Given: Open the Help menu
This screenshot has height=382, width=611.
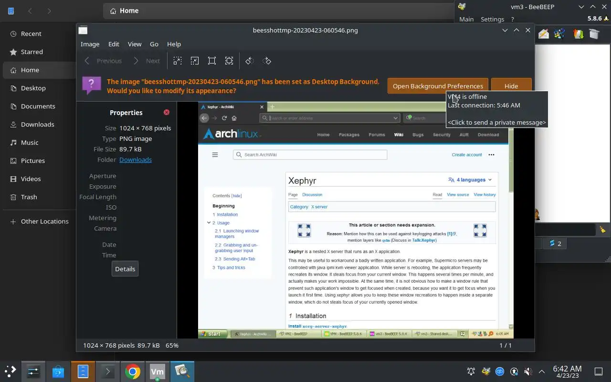Looking at the screenshot, I should (x=174, y=44).
